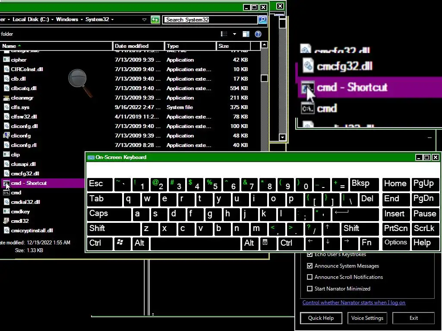This screenshot has height=331, width=442.
Task: Click the PrtScn key on On-Screen Keyboard
Action: [x=396, y=229]
